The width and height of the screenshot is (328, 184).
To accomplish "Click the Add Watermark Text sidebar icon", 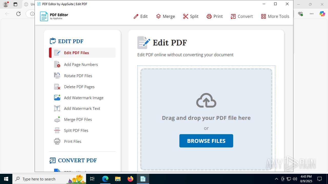I will (x=57, y=108).
